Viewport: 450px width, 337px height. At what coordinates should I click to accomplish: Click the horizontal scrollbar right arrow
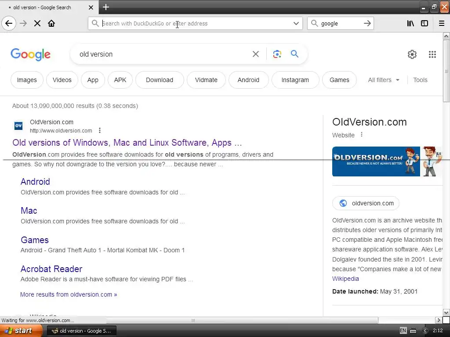click(x=439, y=320)
